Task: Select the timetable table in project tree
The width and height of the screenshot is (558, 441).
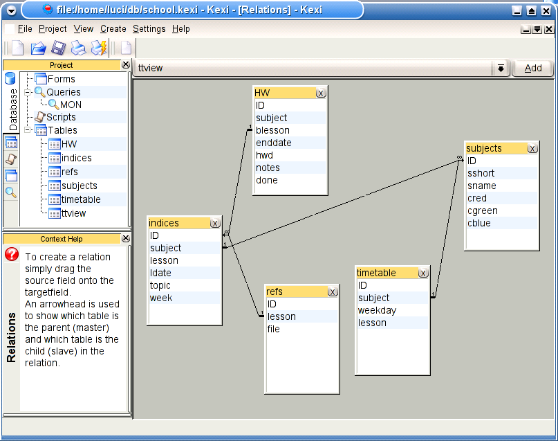Action: [x=80, y=199]
